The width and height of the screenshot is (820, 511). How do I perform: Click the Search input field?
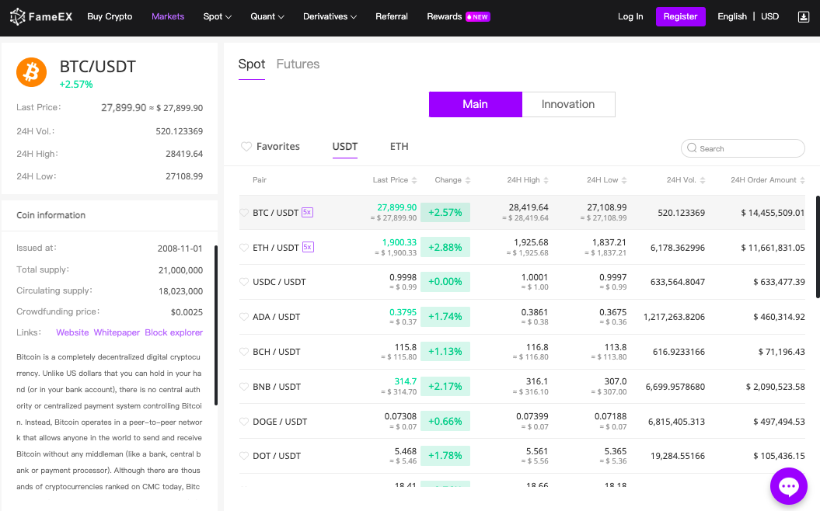tap(748, 148)
